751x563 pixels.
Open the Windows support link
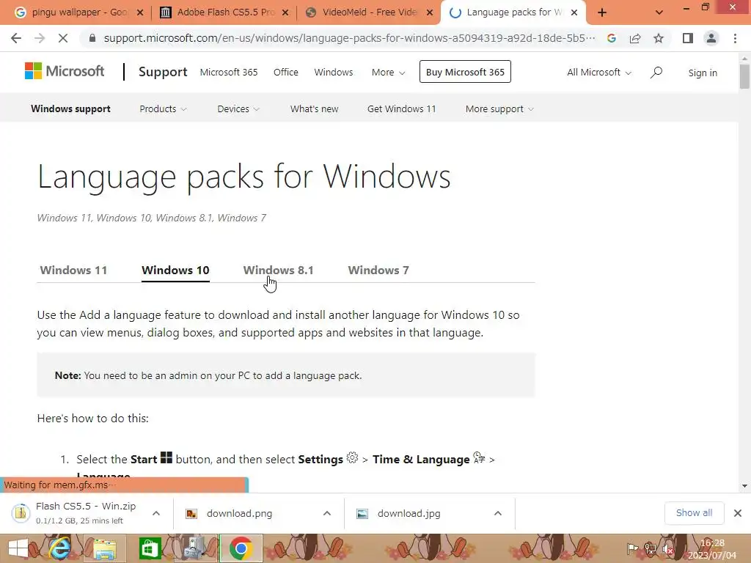(x=71, y=108)
